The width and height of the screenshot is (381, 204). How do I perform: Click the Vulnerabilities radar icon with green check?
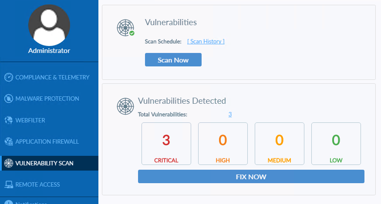pos(126,28)
